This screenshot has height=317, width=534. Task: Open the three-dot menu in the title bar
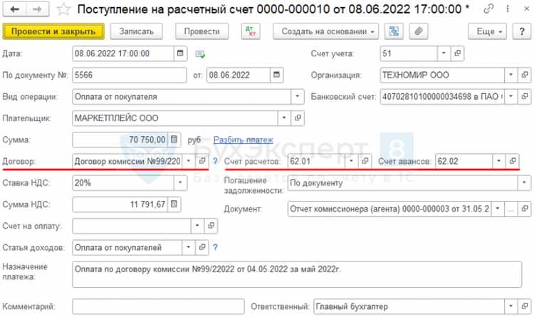508,9
